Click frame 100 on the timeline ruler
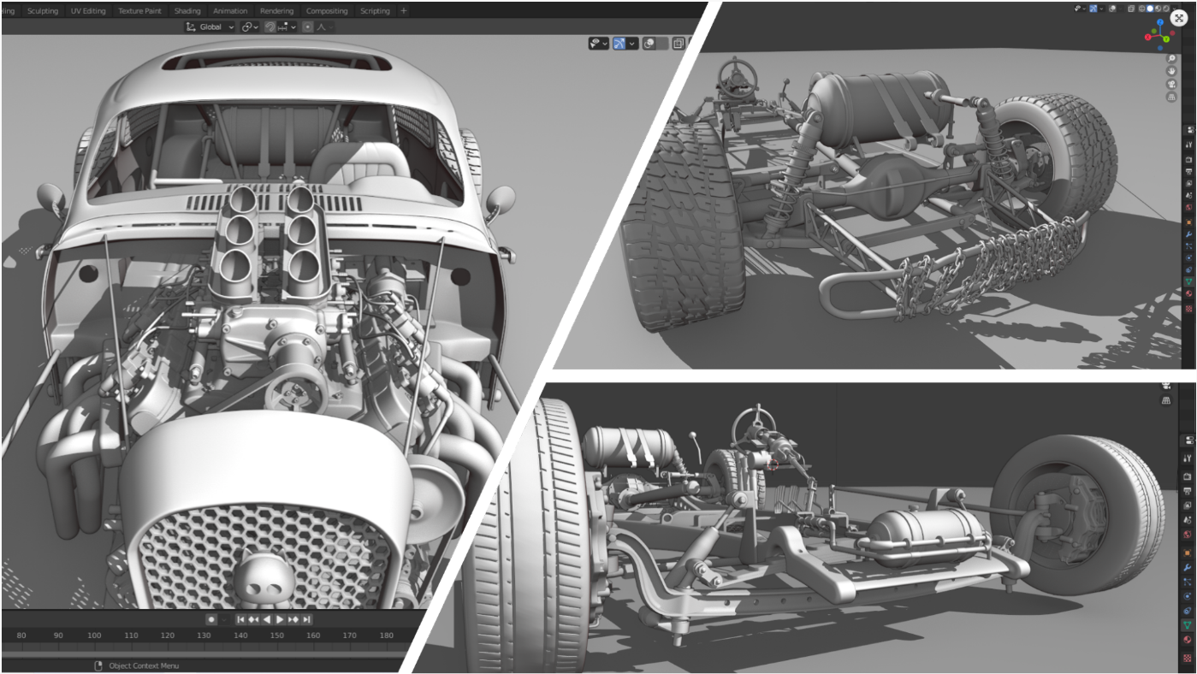Viewport: 1197px width, 674px height. tap(94, 636)
